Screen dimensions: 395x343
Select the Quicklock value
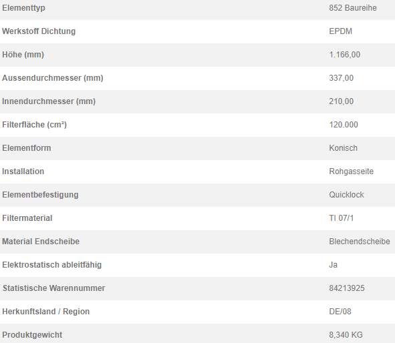[346, 195]
